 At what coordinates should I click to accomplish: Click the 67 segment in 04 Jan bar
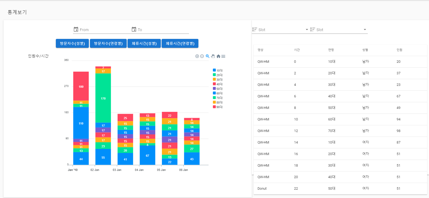(147, 155)
